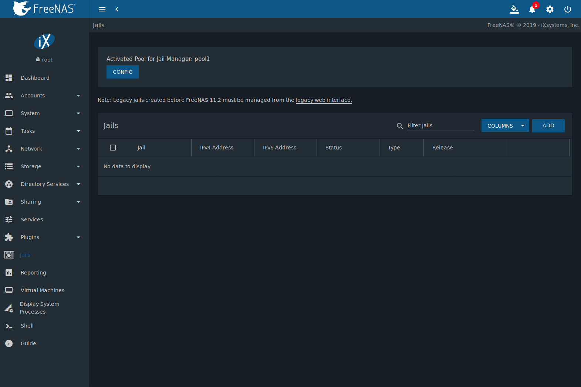
Task: Open Reporting from the sidebar
Action: [33, 273]
